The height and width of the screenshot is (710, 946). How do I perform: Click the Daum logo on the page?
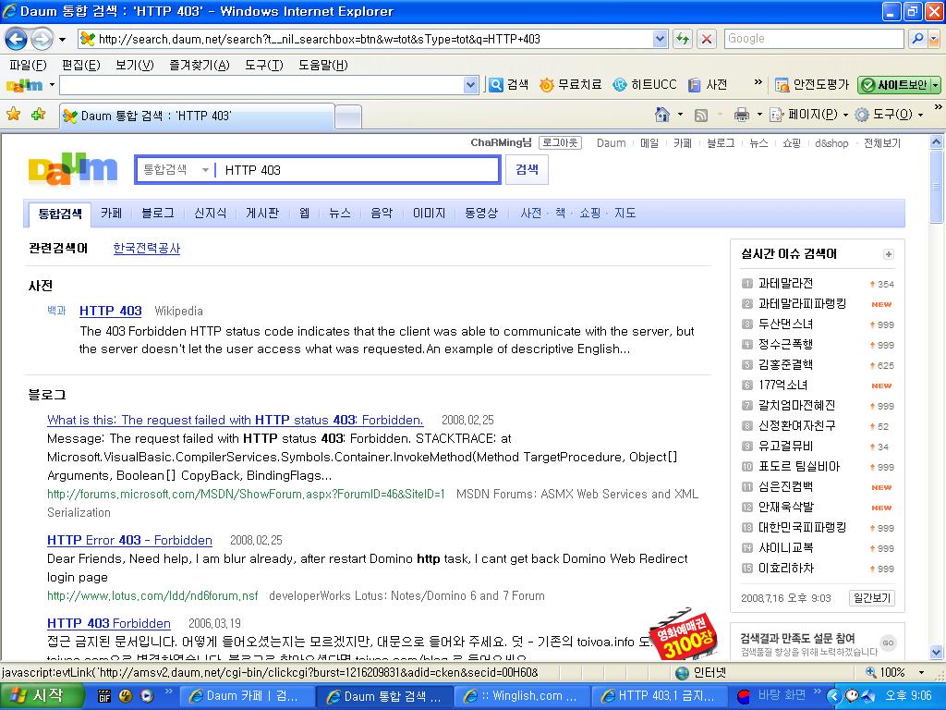pyautogui.click(x=73, y=170)
